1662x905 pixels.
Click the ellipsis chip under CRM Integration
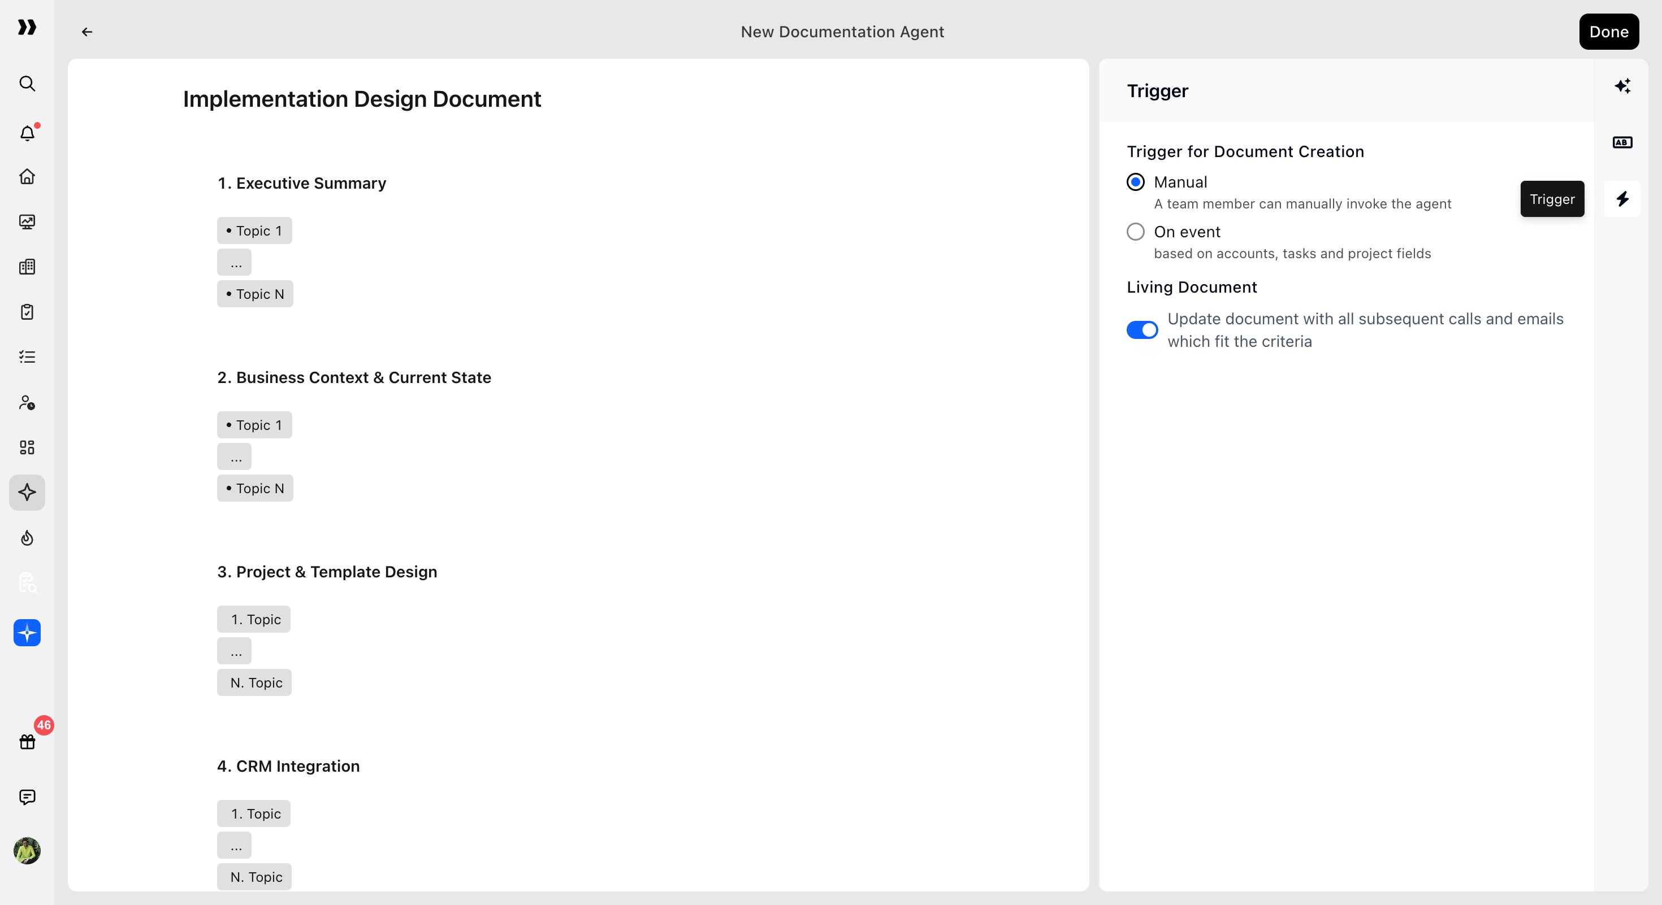[x=234, y=846]
